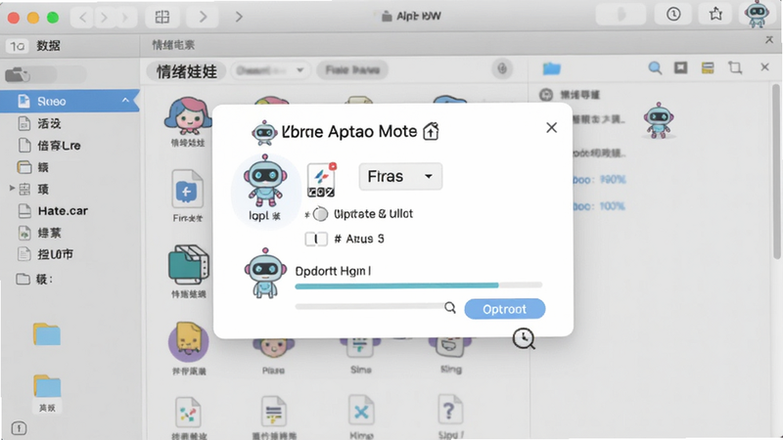The image size is (783, 440).
Task: Click the right panel vertical scrollbar
Action: pos(776,171)
